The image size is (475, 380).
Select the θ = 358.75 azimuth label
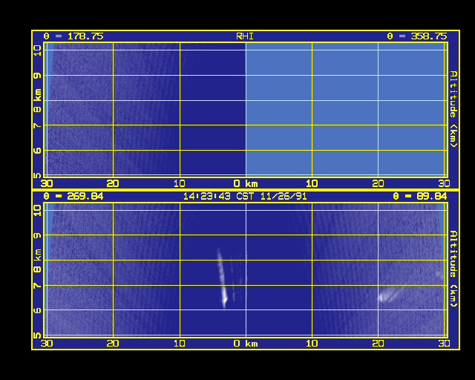[417, 36]
